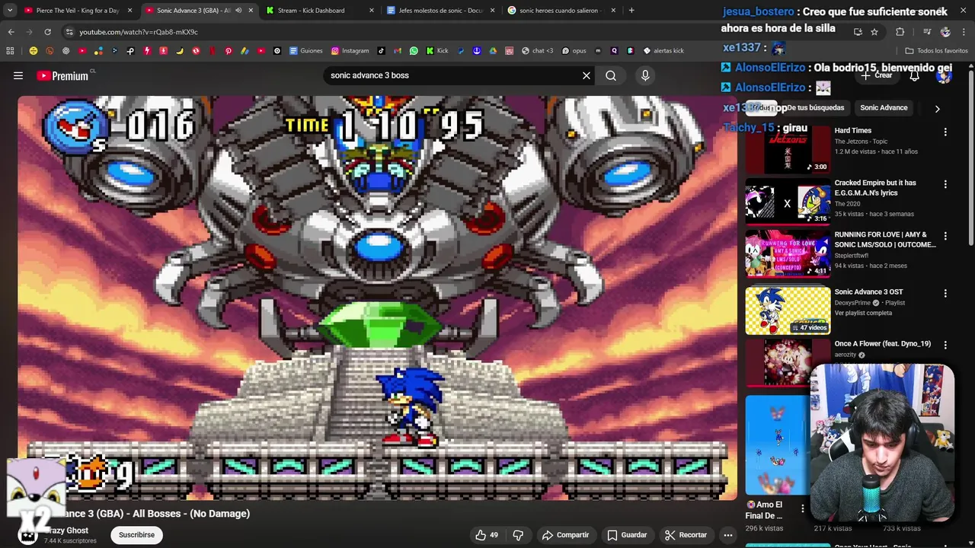Open the tab search dropdown arrow

tap(10, 11)
